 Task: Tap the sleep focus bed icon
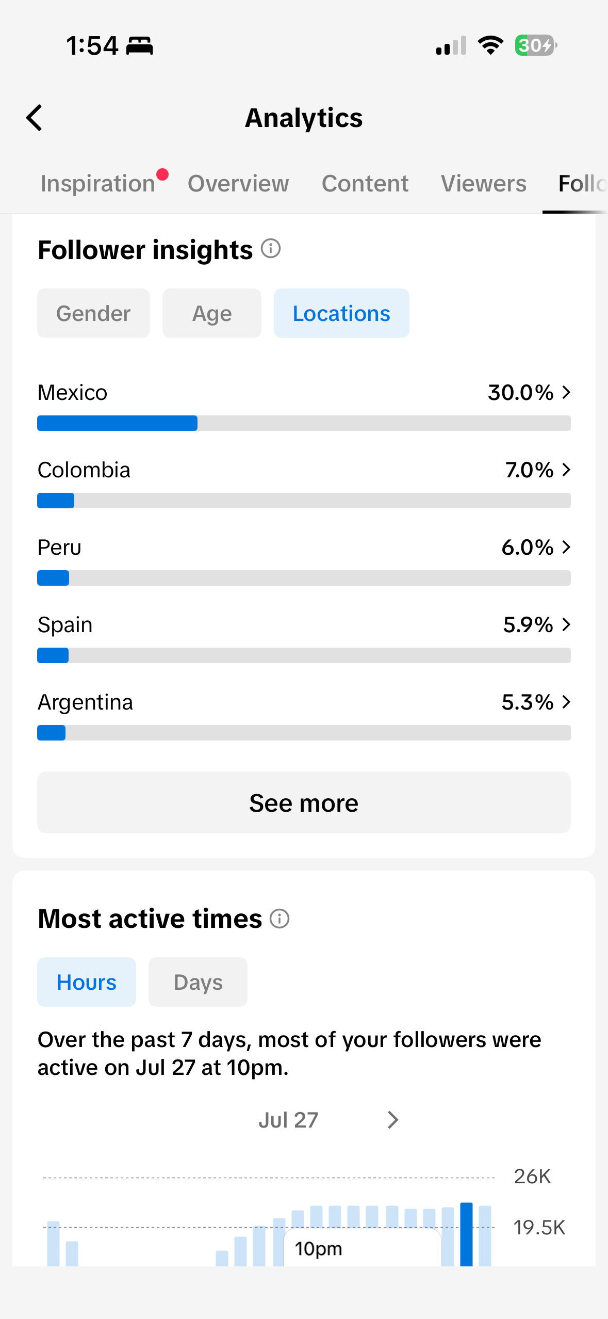click(x=140, y=46)
